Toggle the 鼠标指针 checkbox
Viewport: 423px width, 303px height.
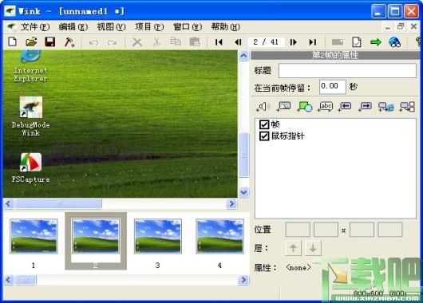coord(264,136)
